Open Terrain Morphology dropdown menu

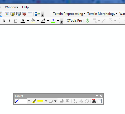(x=102, y=14)
